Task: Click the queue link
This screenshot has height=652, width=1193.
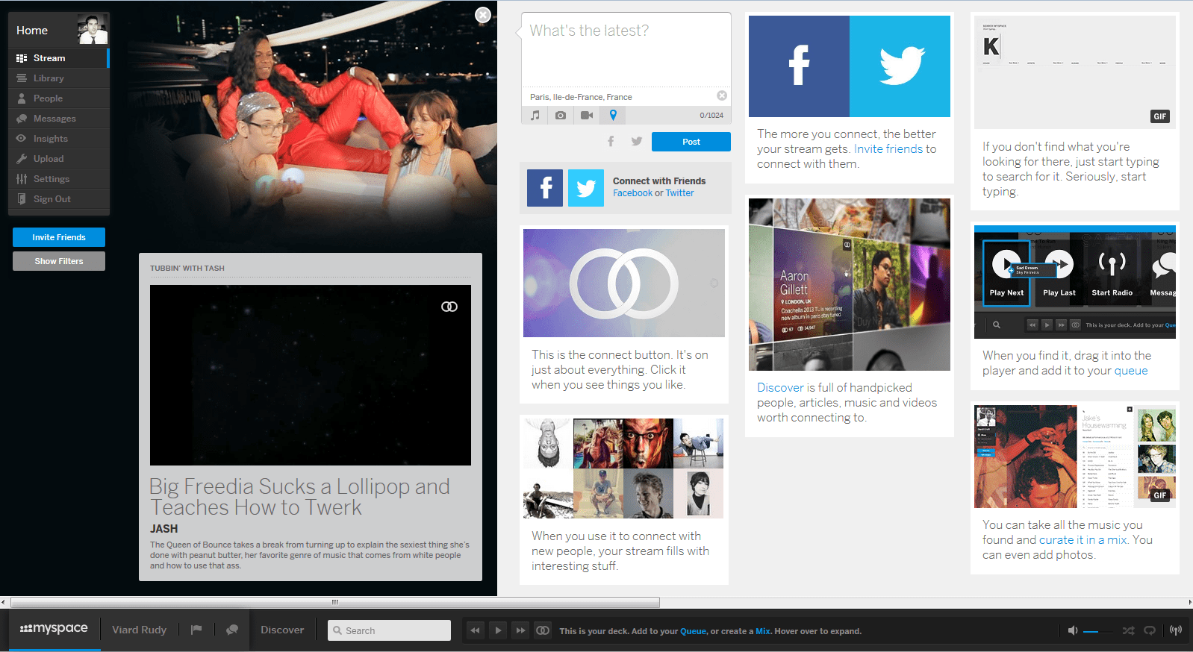Action: coord(1131,371)
